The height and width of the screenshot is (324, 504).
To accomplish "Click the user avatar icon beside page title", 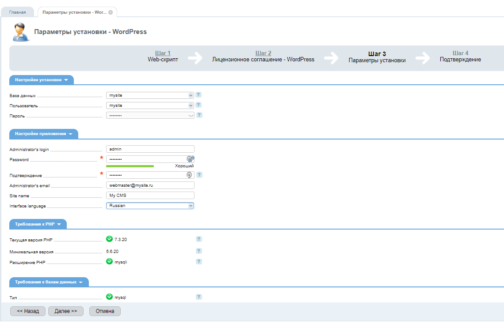I will point(21,32).
